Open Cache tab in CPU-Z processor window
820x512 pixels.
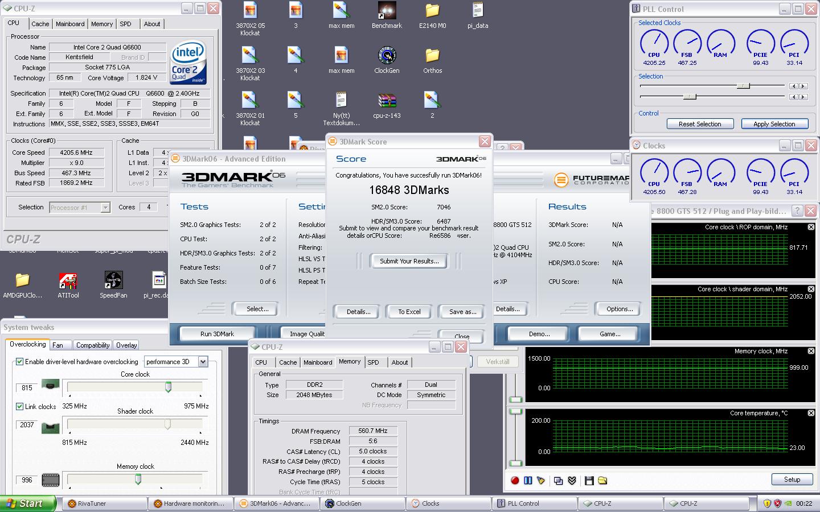click(40, 24)
